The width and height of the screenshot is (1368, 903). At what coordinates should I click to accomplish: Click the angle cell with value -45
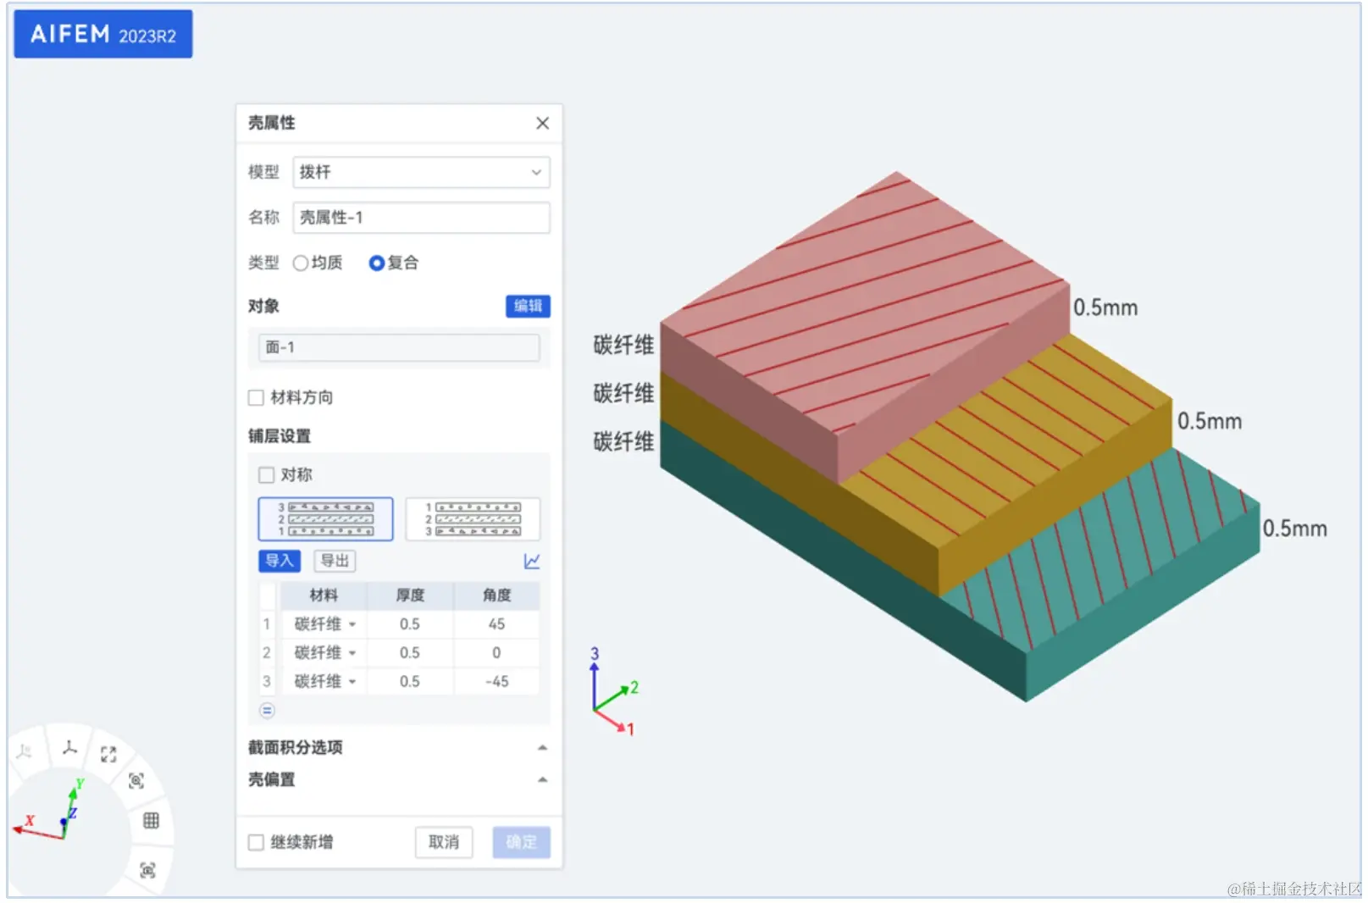496,682
